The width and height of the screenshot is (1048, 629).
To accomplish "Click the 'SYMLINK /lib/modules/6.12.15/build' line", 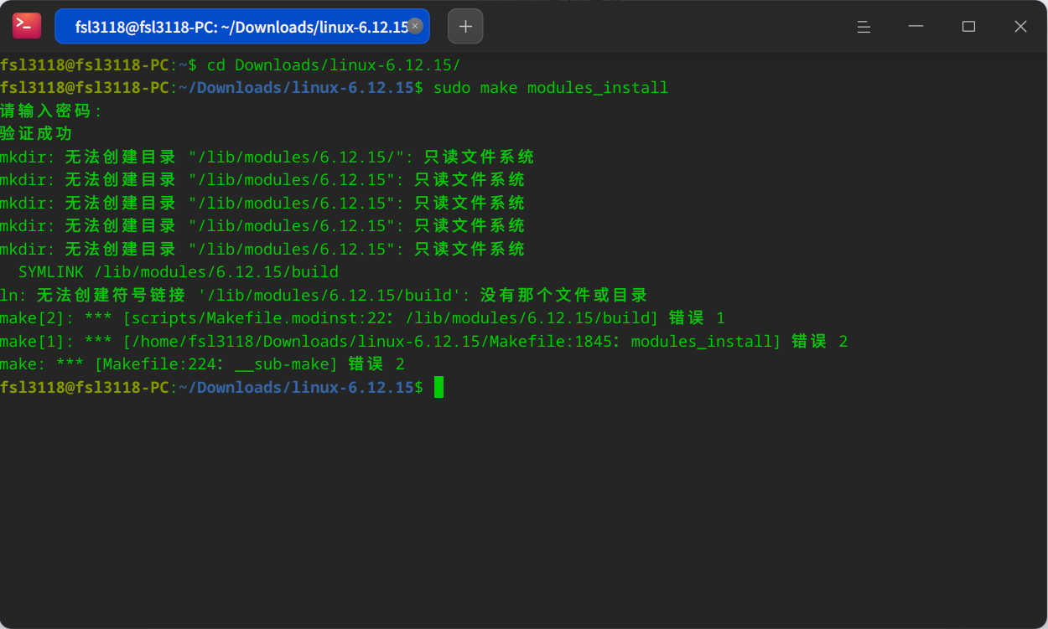I will 179,272.
